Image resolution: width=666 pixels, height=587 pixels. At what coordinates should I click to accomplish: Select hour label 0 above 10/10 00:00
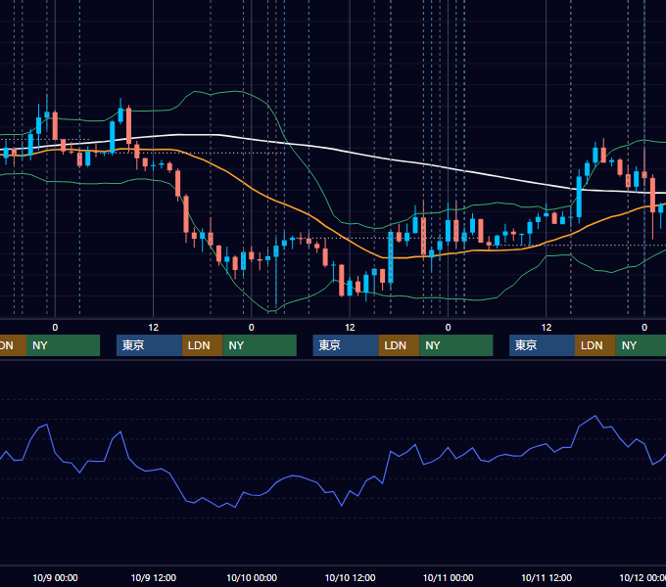252,328
